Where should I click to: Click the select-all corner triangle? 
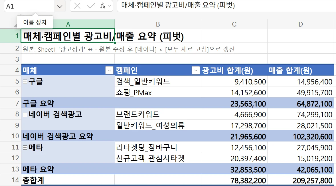tap(15, 26)
